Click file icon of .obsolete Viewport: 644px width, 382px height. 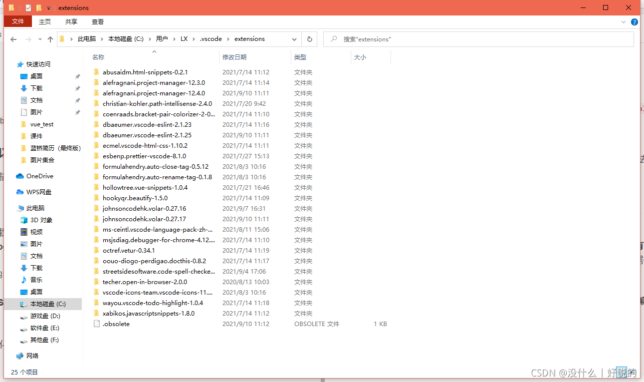[97, 324]
